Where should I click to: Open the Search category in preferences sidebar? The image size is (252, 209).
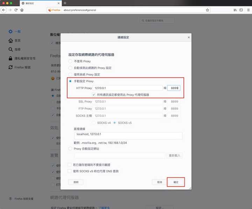click(14, 49)
